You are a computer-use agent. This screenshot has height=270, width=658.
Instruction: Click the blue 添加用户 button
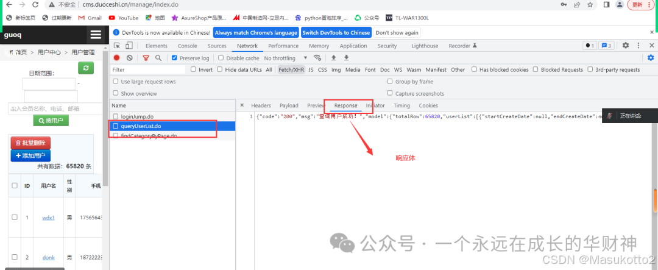pos(30,155)
